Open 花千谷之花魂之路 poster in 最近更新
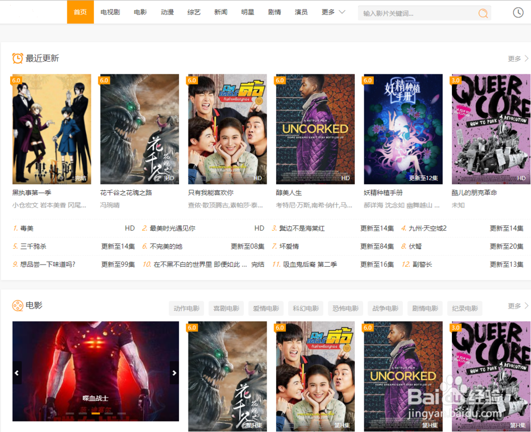Viewport: 531px width, 432px height. (x=140, y=129)
